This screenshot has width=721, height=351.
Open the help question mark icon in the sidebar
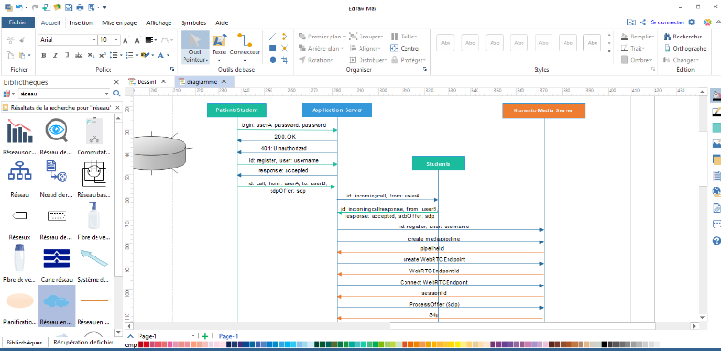[x=716, y=241]
